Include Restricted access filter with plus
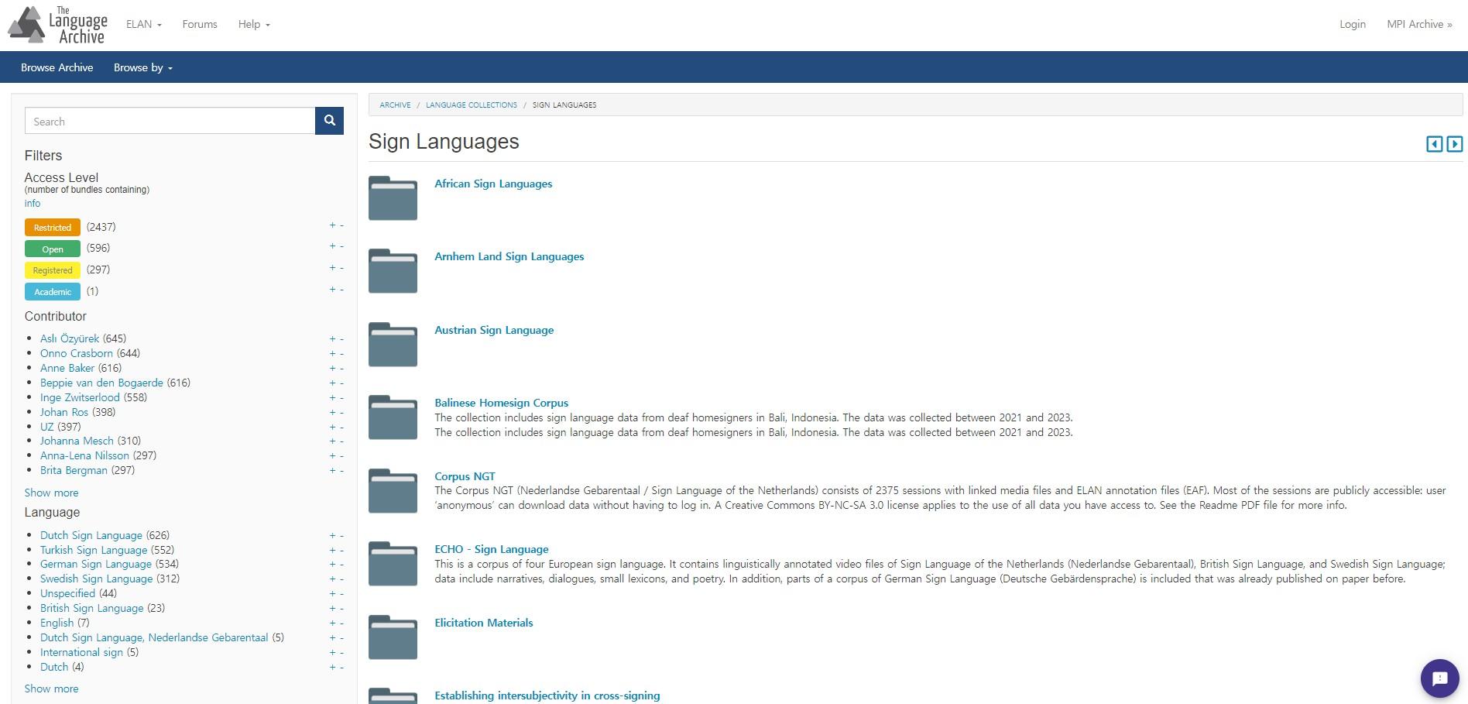The image size is (1468, 704). coord(332,225)
